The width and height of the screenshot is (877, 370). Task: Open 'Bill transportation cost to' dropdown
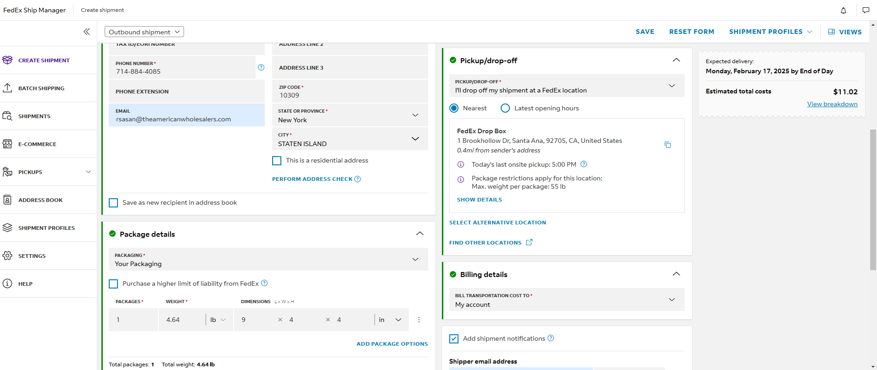point(567,299)
